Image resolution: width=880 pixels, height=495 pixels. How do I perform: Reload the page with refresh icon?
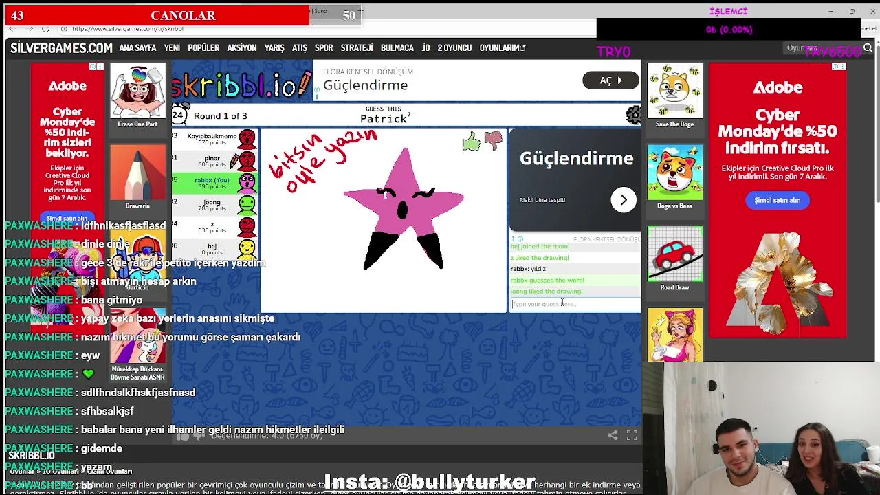click(x=45, y=29)
